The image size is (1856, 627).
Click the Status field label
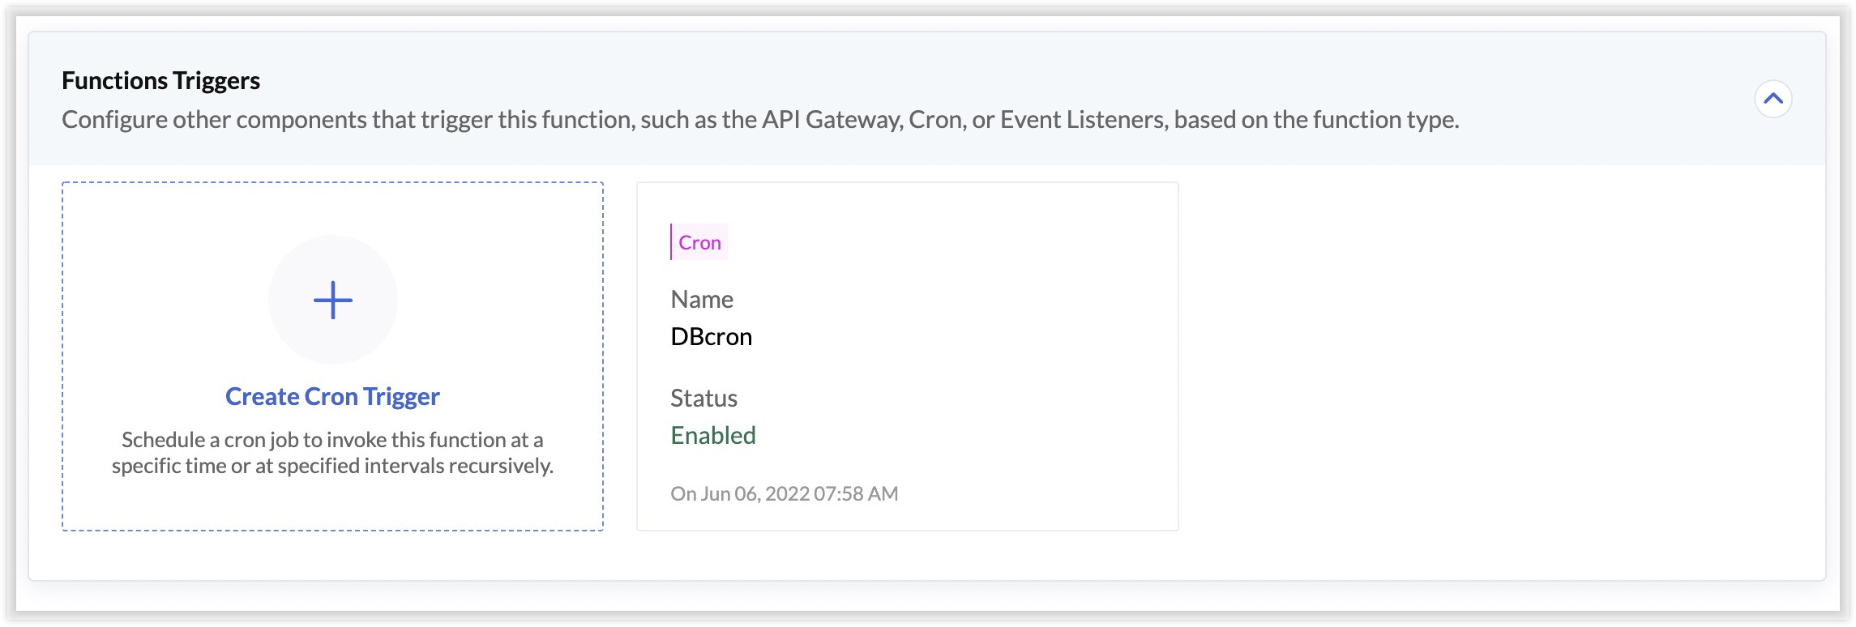click(703, 398)
